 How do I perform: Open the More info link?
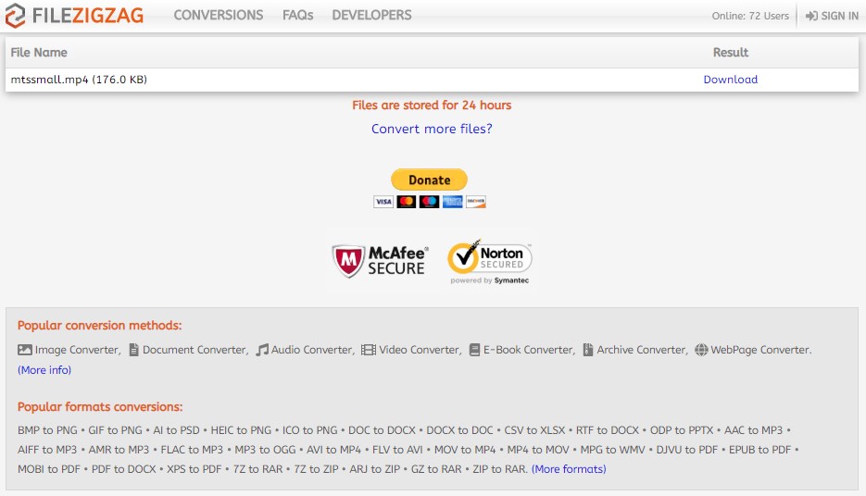44,370
